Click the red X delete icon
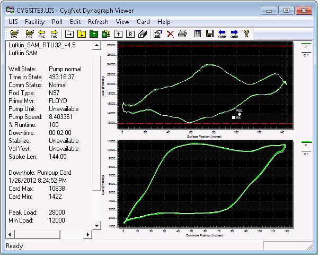Viewport: 318px width, 255px height. (170, 34)
